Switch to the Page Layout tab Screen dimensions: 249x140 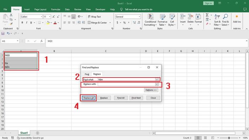[40, 10]
